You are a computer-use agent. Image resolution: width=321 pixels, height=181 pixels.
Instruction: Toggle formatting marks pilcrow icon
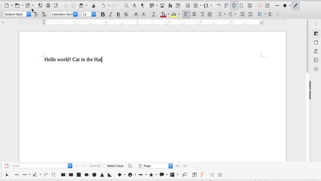click(x=142, y=6)
